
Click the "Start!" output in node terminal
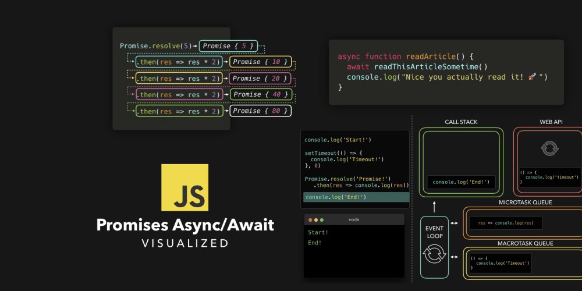coord(318,232)
